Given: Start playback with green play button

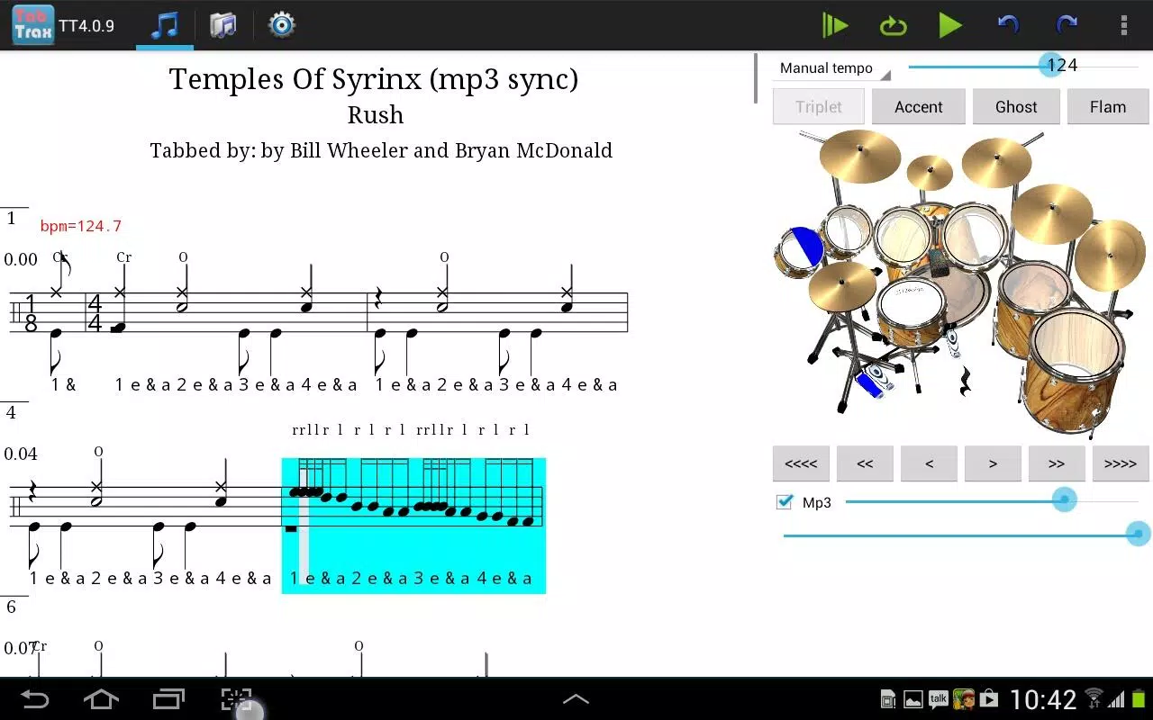Looking at the screenshot, I should click(x=950, y=25).
